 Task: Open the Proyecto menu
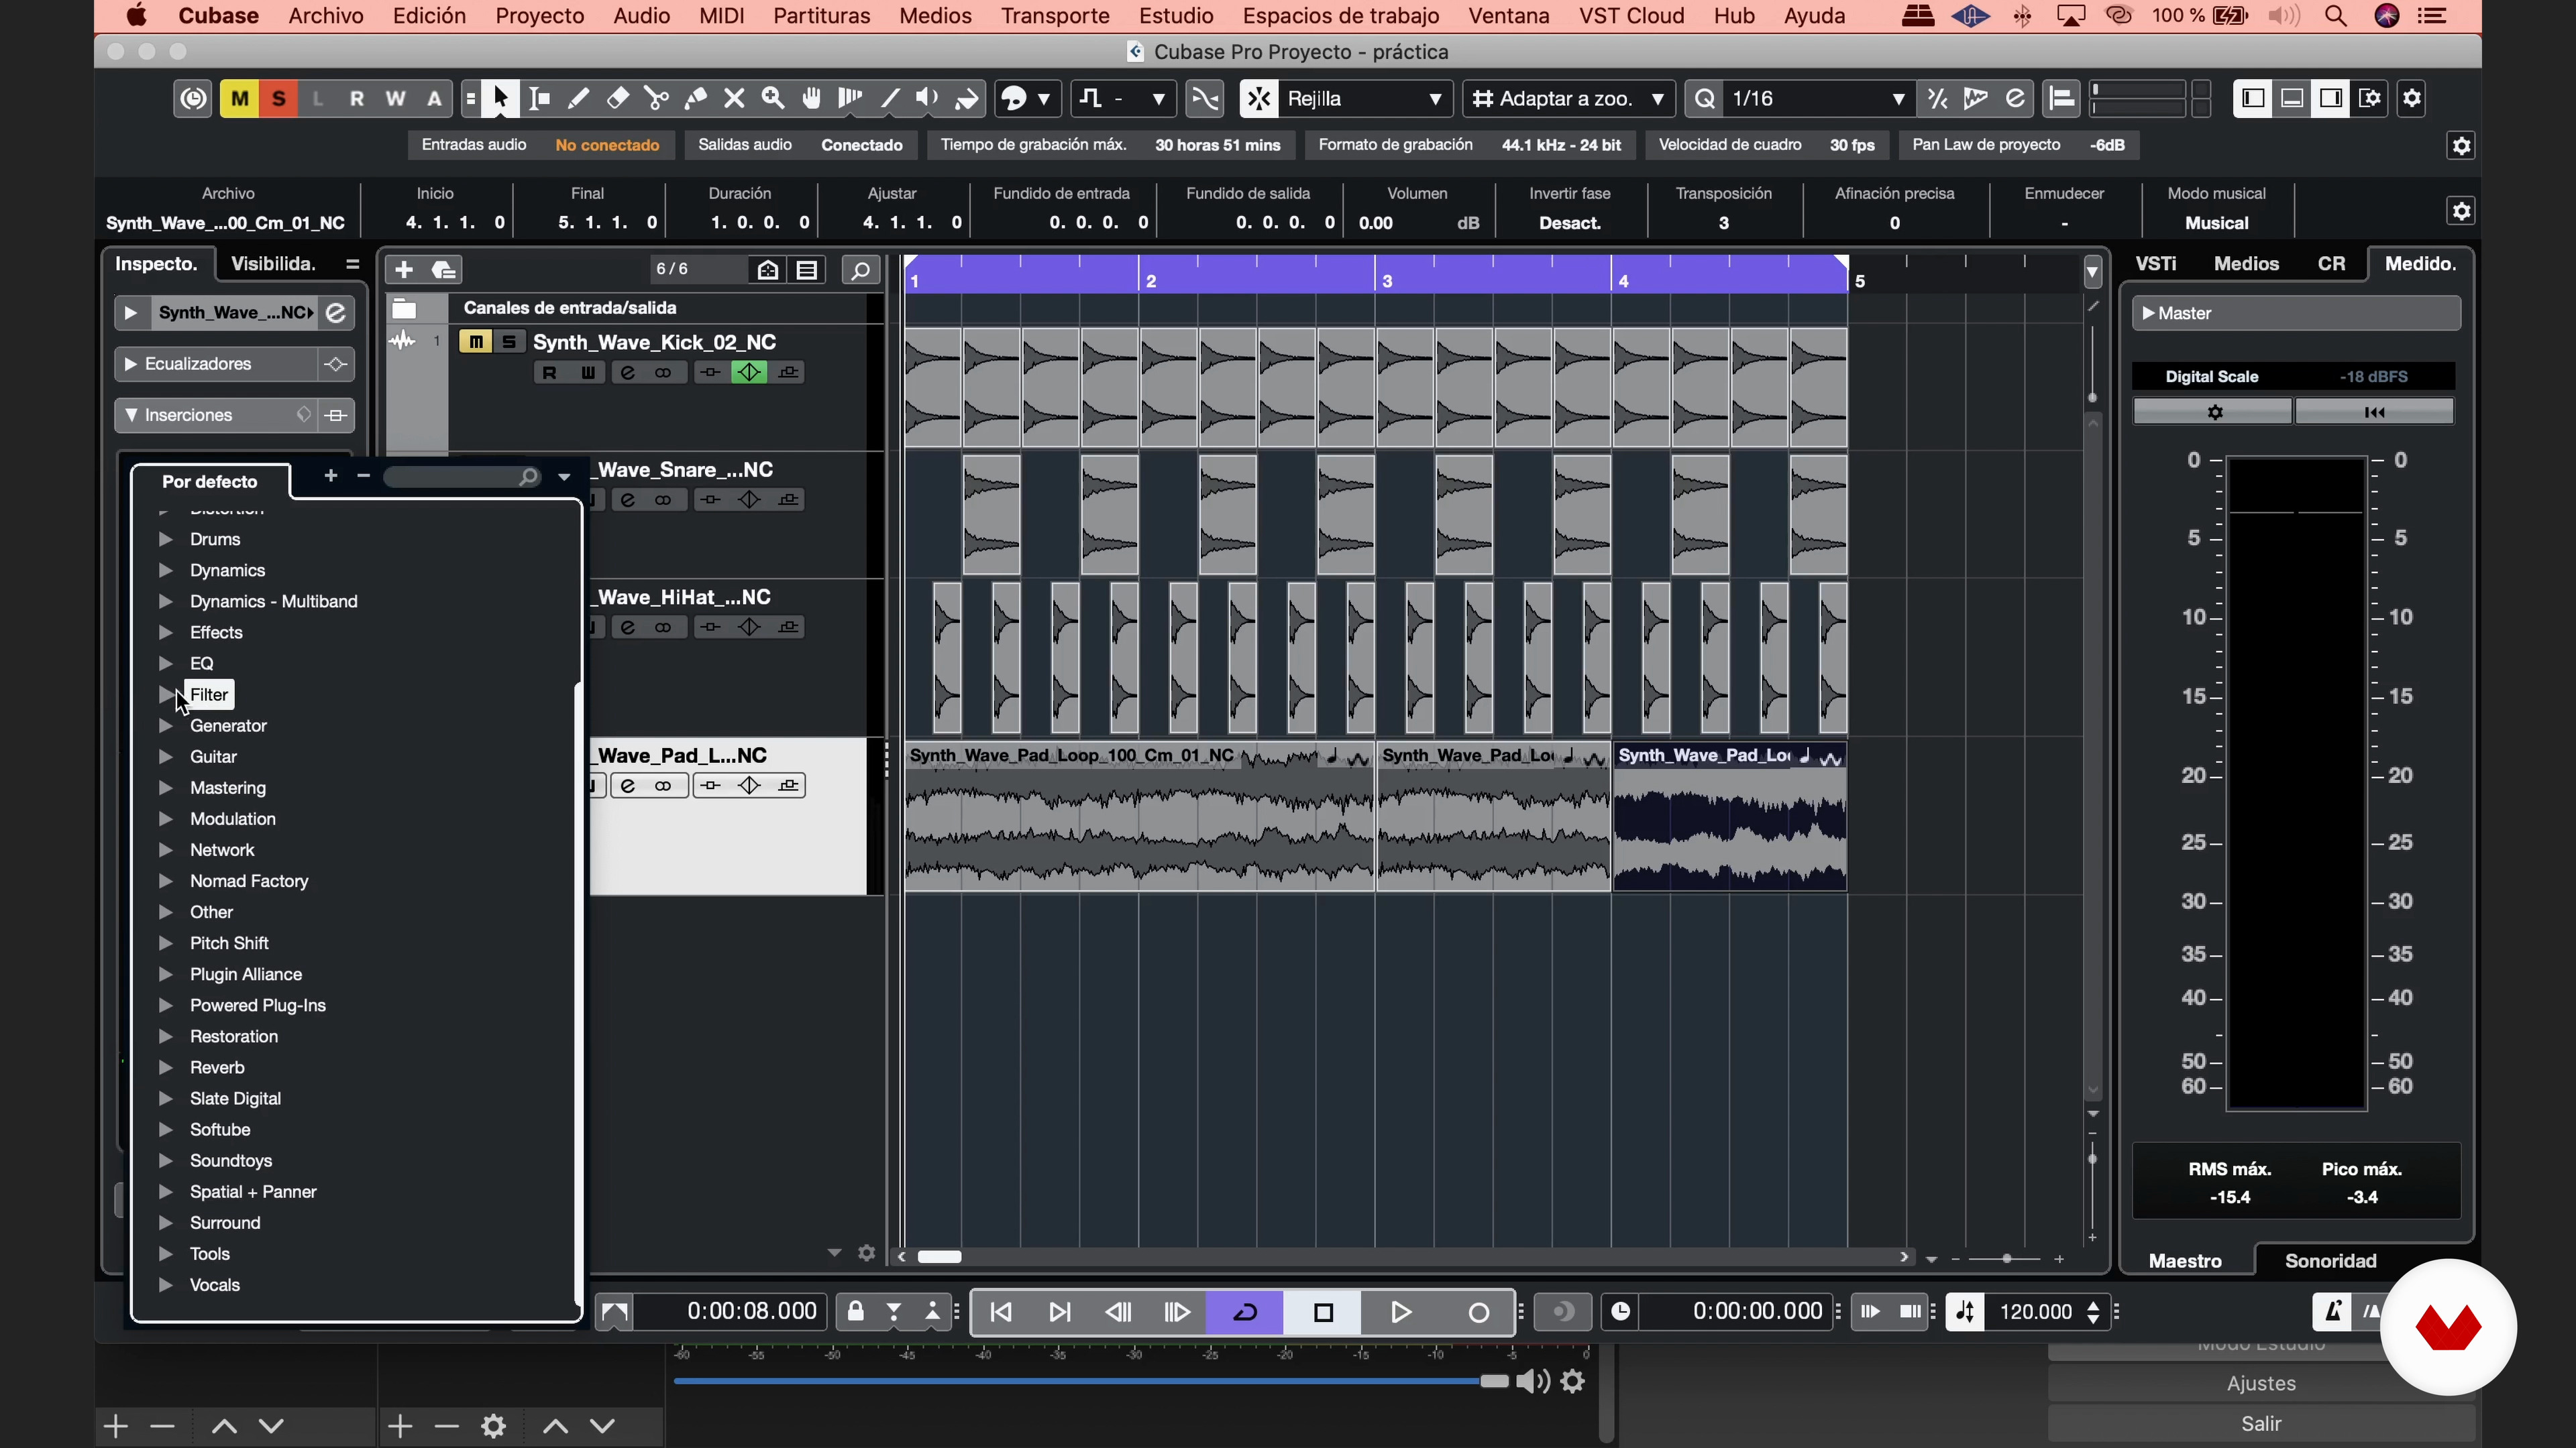(540, 16)
